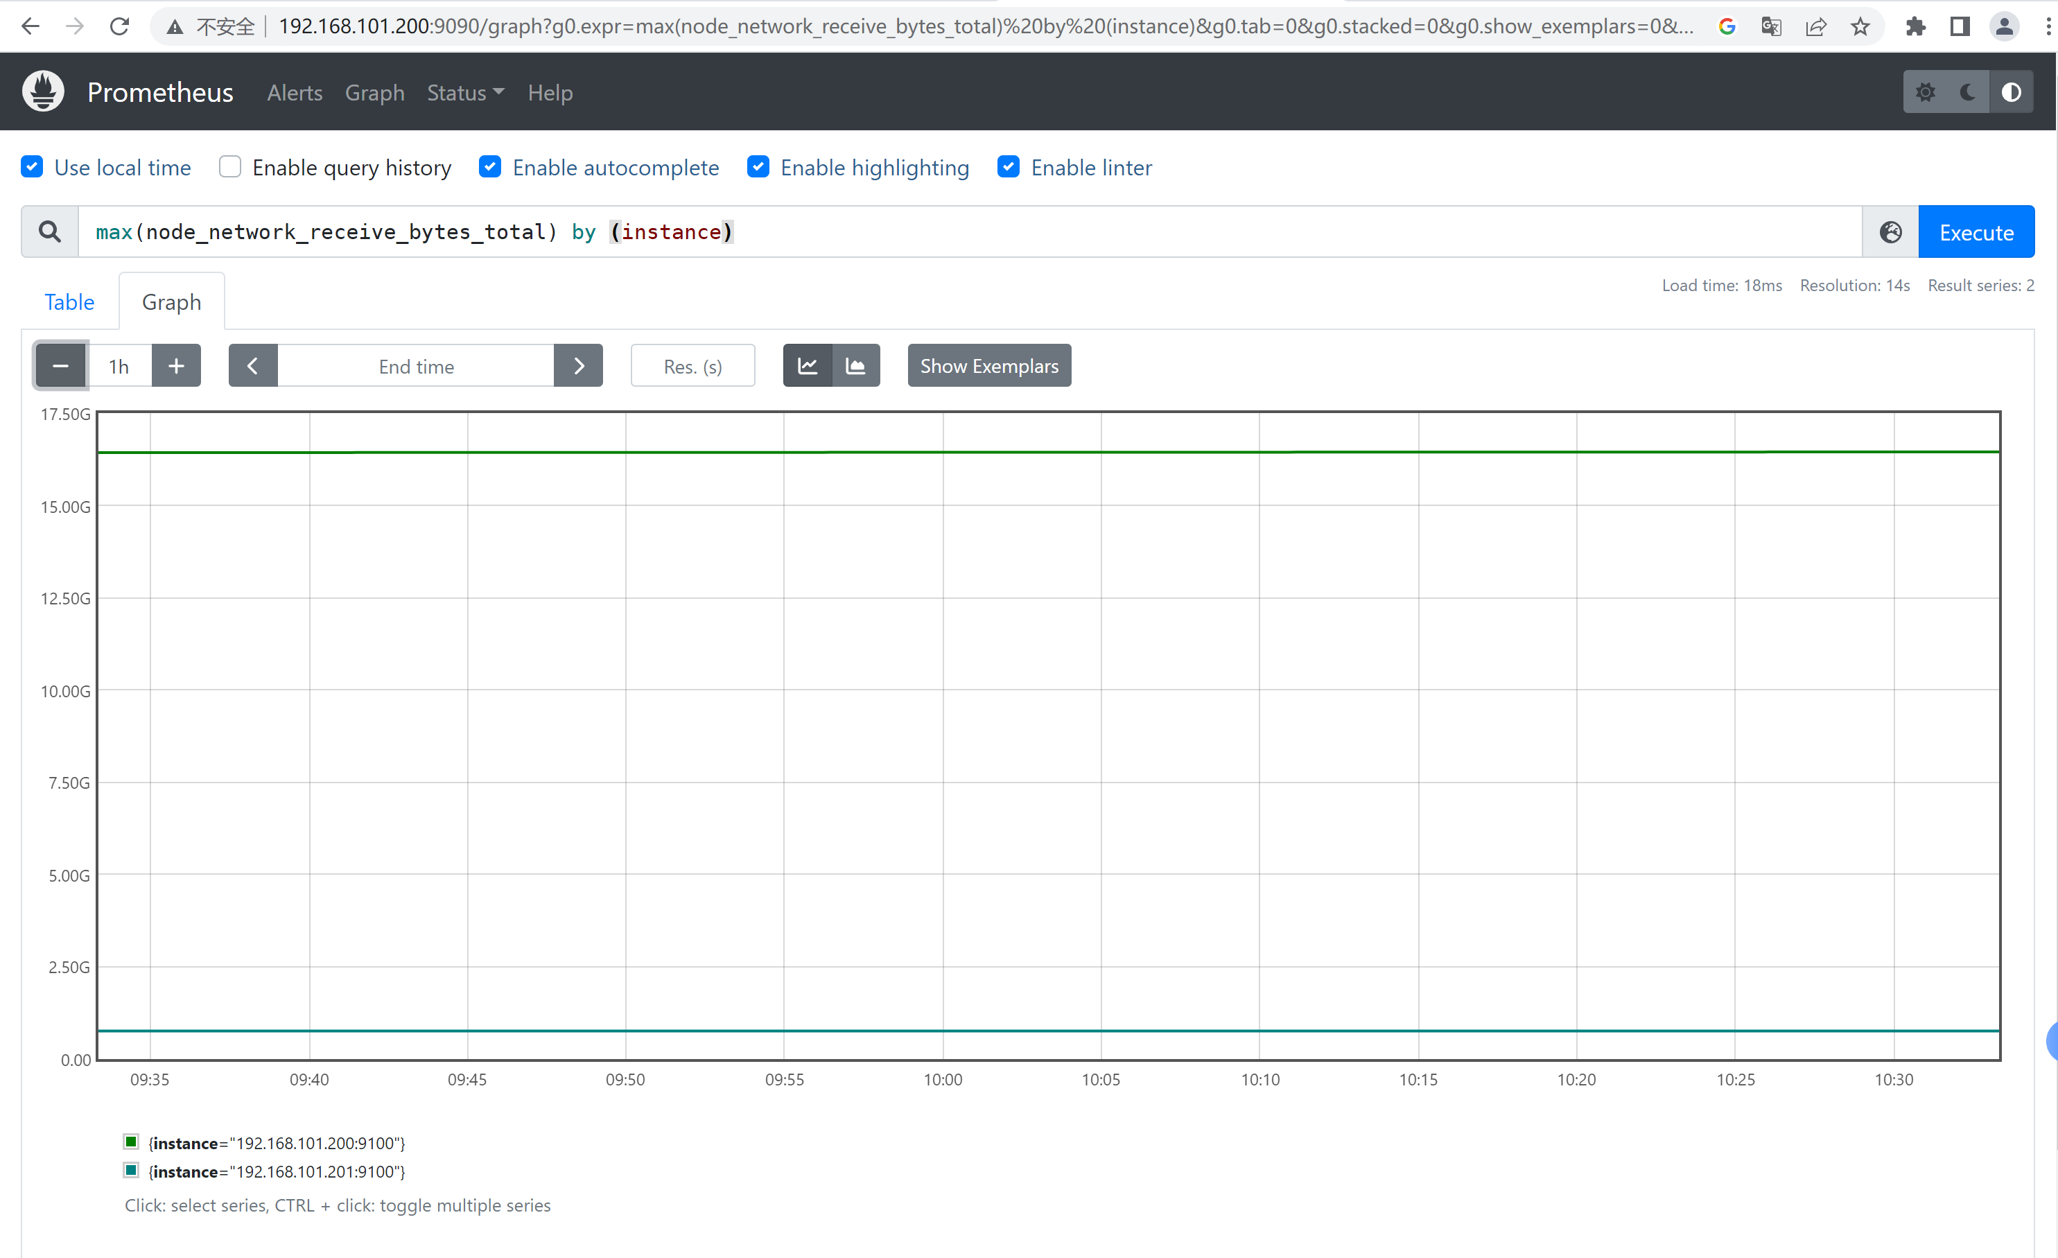Switch to the Table tab
This screenshot has width=2058, height=1258.
pos(69,302)
